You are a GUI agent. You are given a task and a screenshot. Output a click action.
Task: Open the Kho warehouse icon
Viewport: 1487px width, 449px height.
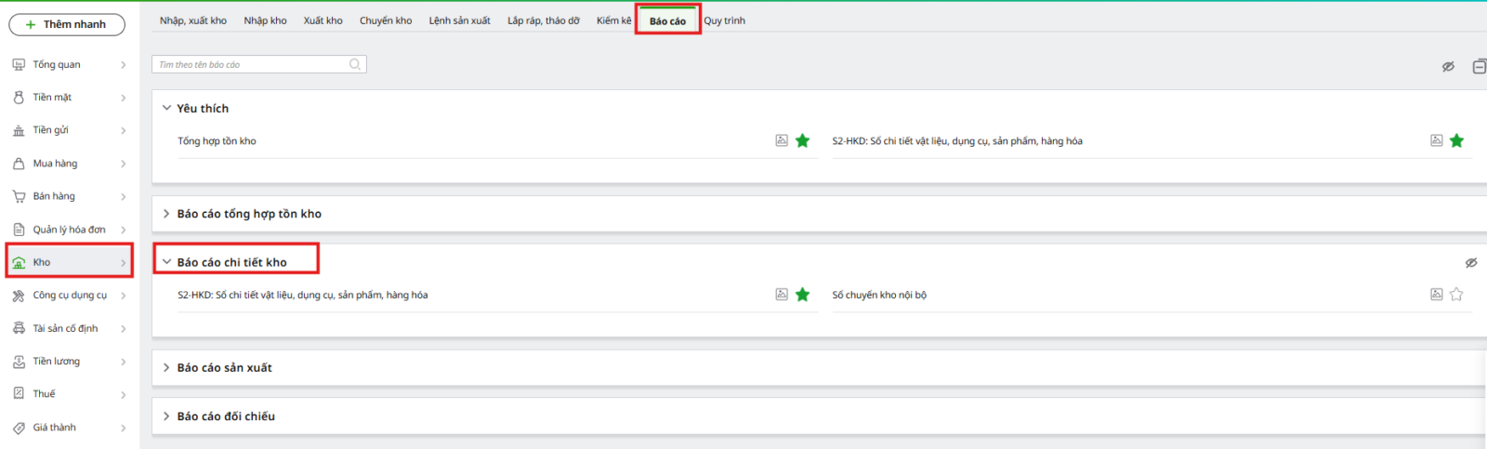(x=19, y=262)
